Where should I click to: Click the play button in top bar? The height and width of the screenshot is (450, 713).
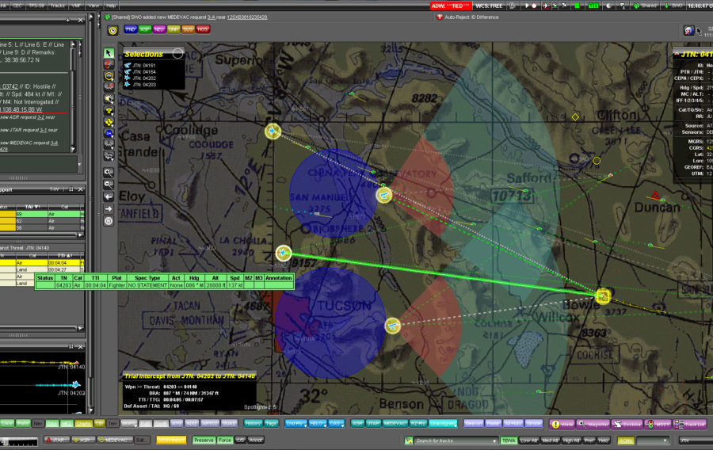coord(527,6)
